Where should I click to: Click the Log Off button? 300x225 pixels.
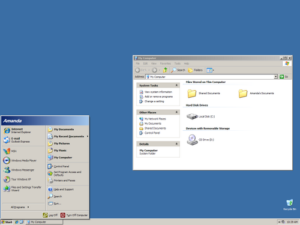pyautogui.click(x=50, y=215)
